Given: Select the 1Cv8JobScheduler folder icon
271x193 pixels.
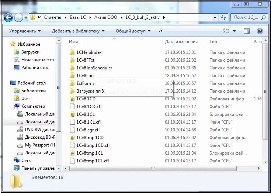Looking at the screenshot, I should coord(72,68).
